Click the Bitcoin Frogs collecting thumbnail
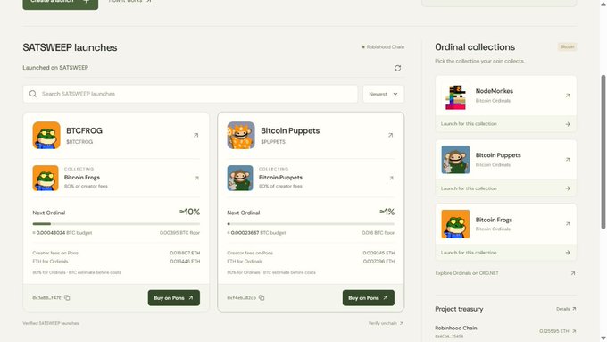The height and width of the screenshot is (342, 607). (46, 179)
